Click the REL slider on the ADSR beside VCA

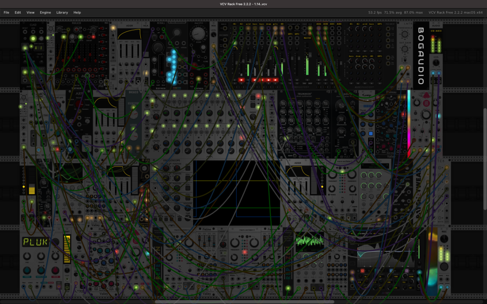click(x=138, y=51)
